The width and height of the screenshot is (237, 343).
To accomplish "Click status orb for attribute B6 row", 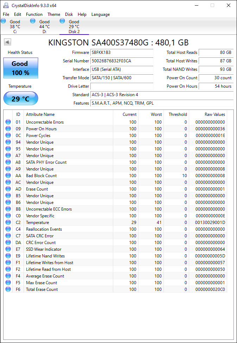I will point(8,202).
